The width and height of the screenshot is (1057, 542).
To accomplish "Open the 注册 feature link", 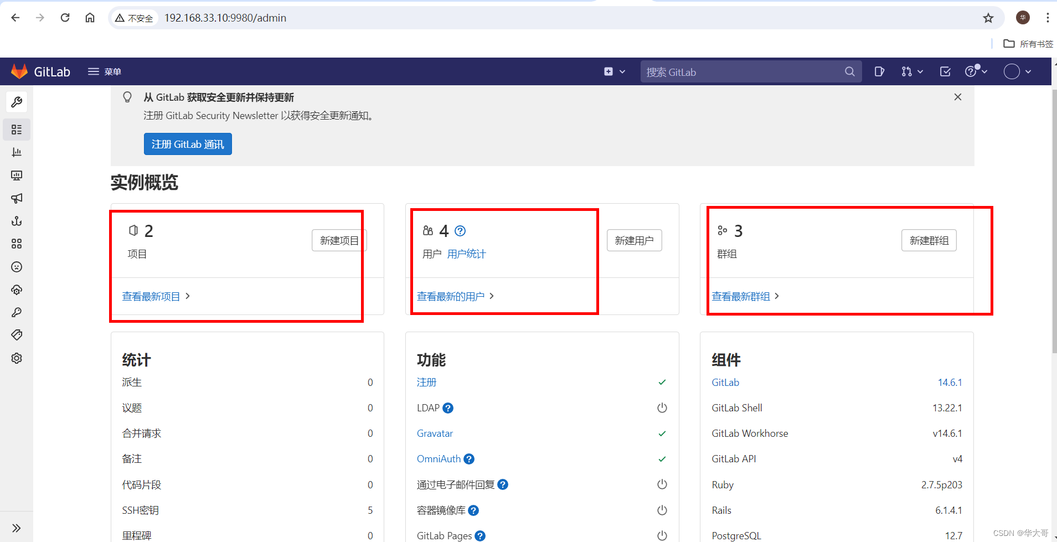I will pyautogui.click(x=426, y=382).
